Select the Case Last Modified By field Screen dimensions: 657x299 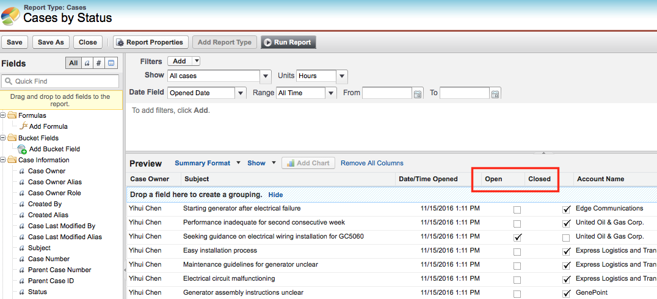(x=62, y=226)
